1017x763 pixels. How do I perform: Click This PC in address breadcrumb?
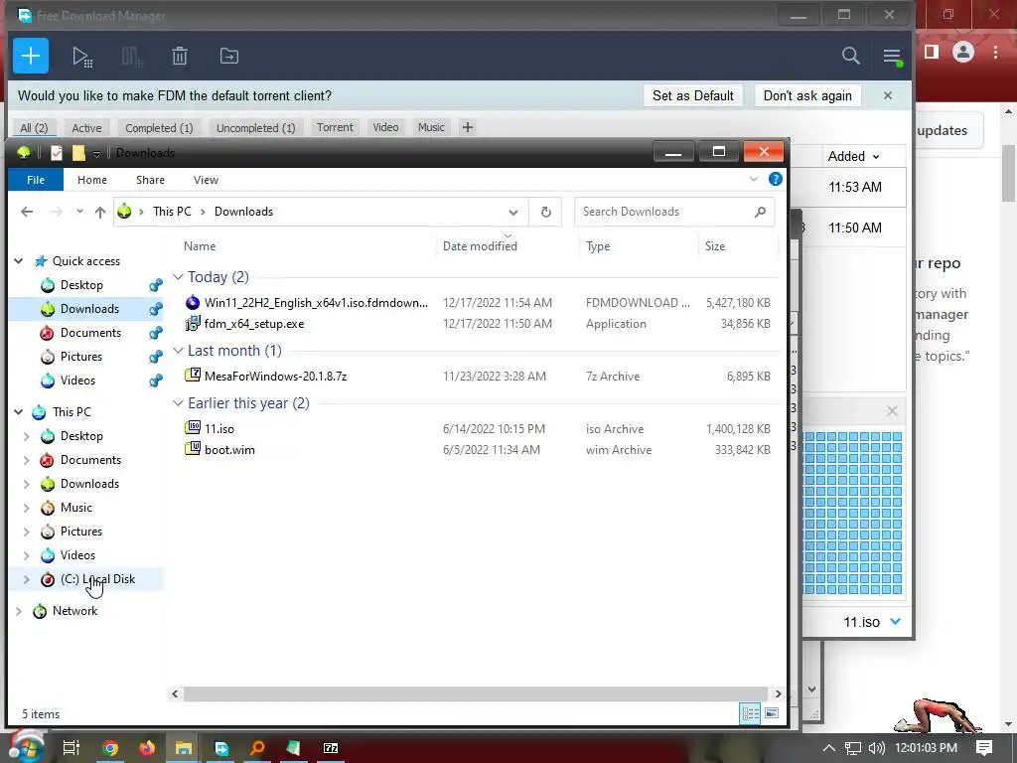[172, 212]
